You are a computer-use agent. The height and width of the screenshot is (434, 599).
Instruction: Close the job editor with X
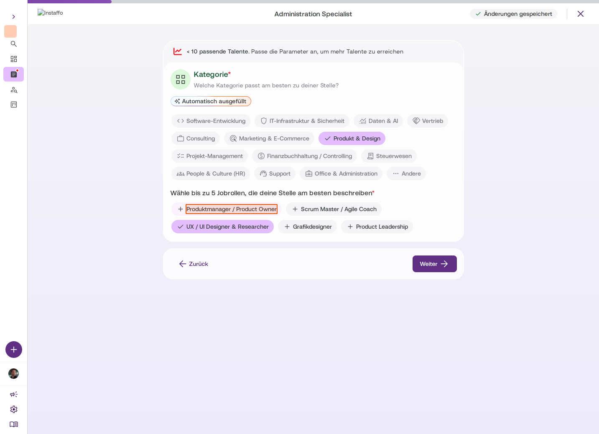tap(581, 14)
